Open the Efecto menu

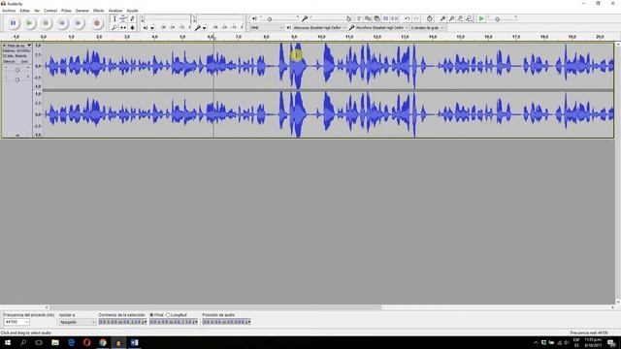click(x=99, y=11)
